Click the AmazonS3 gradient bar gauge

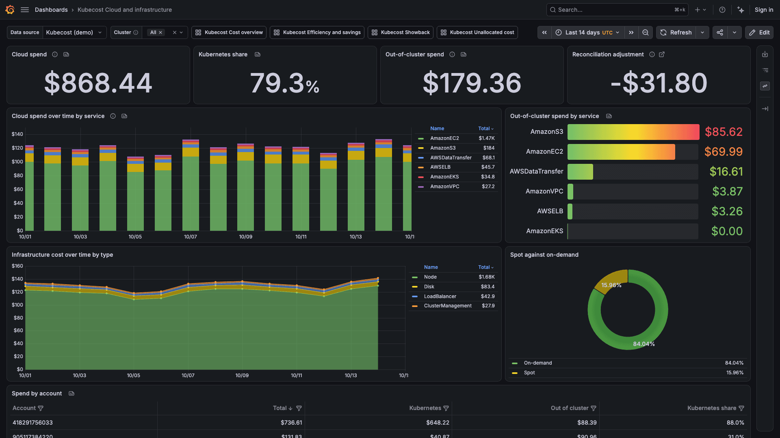coord(633,132)
